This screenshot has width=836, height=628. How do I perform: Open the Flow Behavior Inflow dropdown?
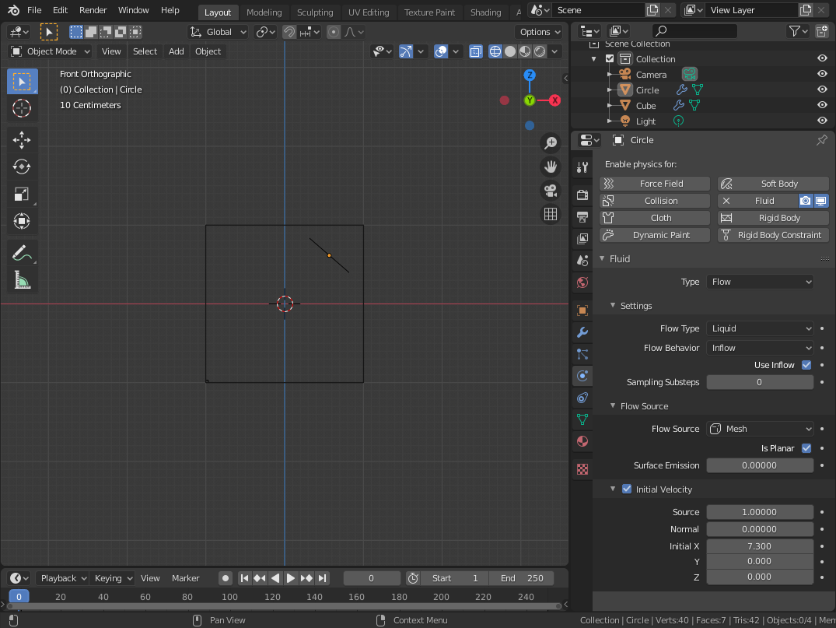pos(760,348)
